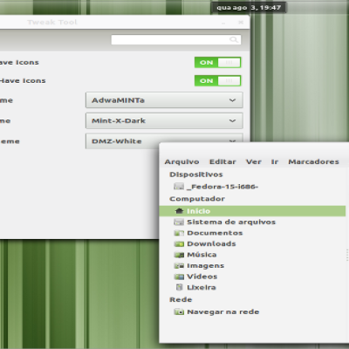The width and height of the screenshot is (349, 349).
Task: Open the Marcadores menu
Action: pyautogui.click(x=313, y=161)
